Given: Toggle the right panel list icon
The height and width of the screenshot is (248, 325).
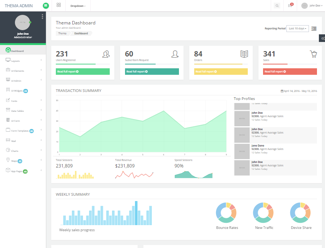Looking at the screenshot, I should pos(314,29).
